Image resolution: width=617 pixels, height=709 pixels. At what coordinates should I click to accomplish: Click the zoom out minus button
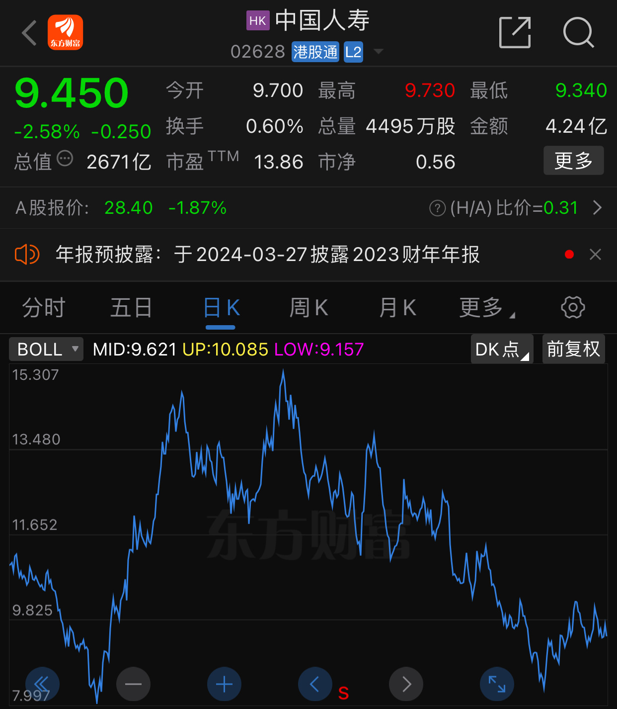tap(133, 684)
